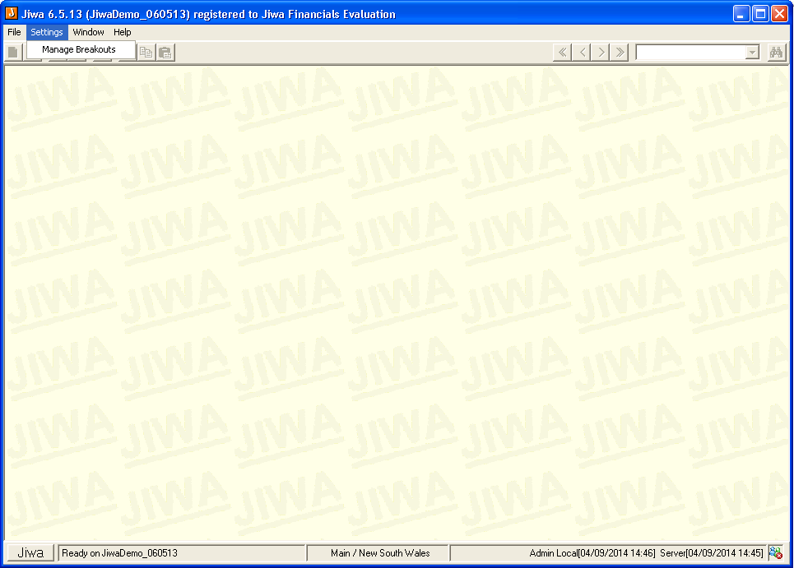Open the Help menu
This screenshot has height=568, width=794.
tap(123, 32)
